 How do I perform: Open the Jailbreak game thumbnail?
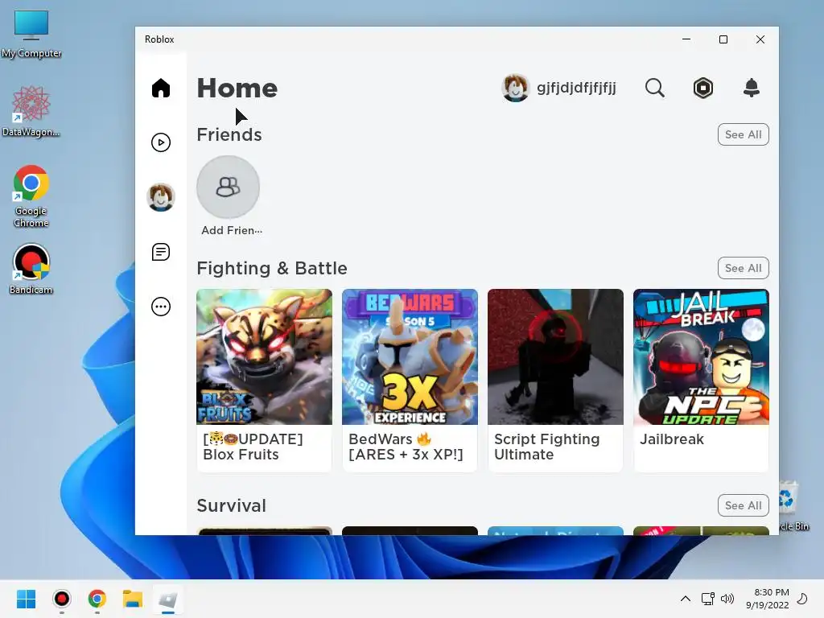[701, 356]
